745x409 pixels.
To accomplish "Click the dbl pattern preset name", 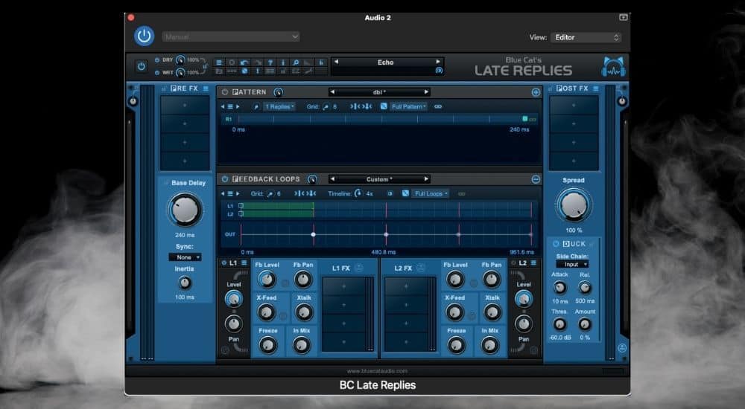I will point(378,92).
